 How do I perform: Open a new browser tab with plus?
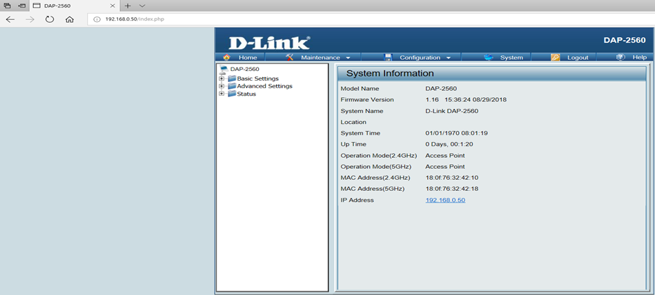tap(128, 6)
